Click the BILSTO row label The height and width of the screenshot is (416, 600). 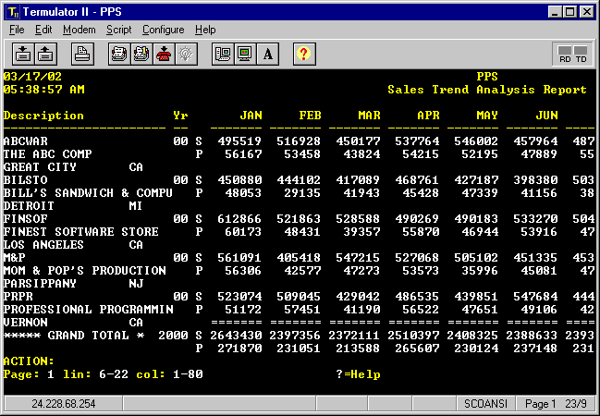point(26,180)
